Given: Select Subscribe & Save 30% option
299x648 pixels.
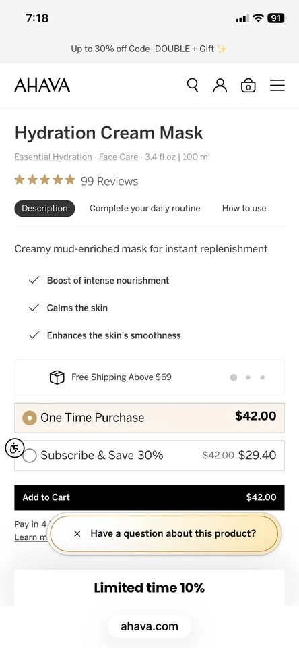Looking at the screenshot, I should [149, 456].
